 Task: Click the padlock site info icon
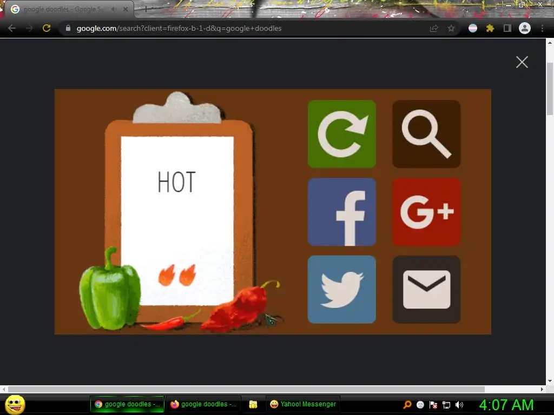coord(68,28)
